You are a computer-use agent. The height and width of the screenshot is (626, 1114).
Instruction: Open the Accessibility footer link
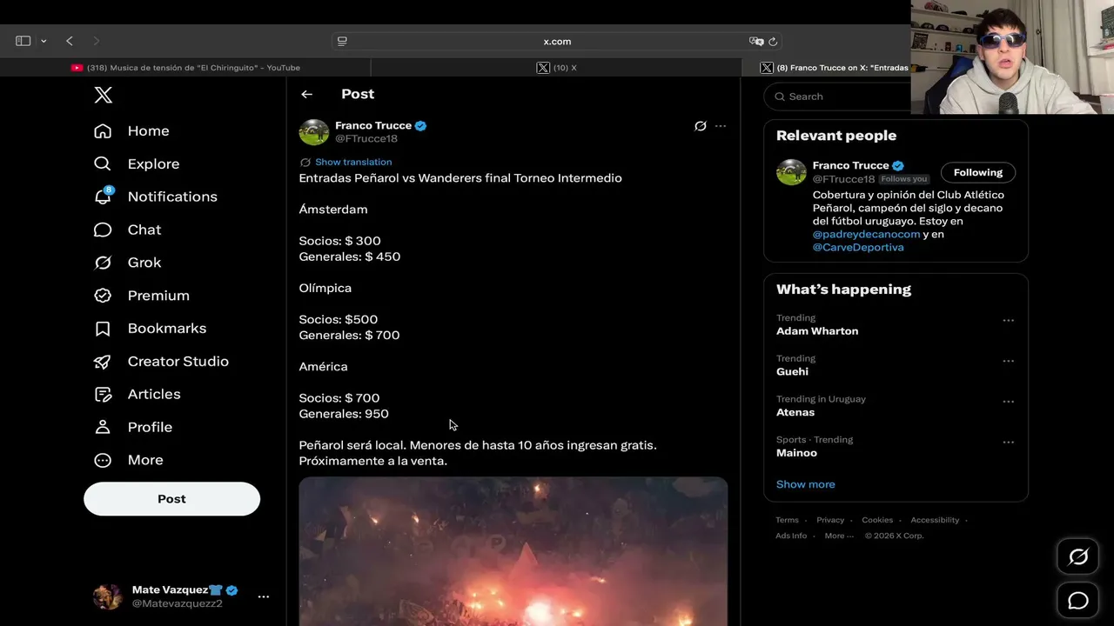pyautogui.click(x=935, y=520)
